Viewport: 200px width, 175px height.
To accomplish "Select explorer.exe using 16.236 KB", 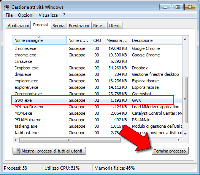I will coord(97,81).
